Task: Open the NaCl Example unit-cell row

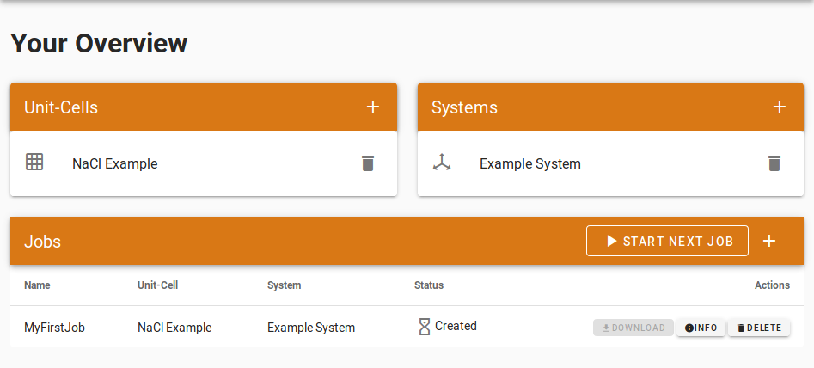Action: [204, 163]
